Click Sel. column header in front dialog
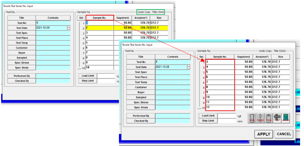 pyautogui.click(x=201, y=57)
